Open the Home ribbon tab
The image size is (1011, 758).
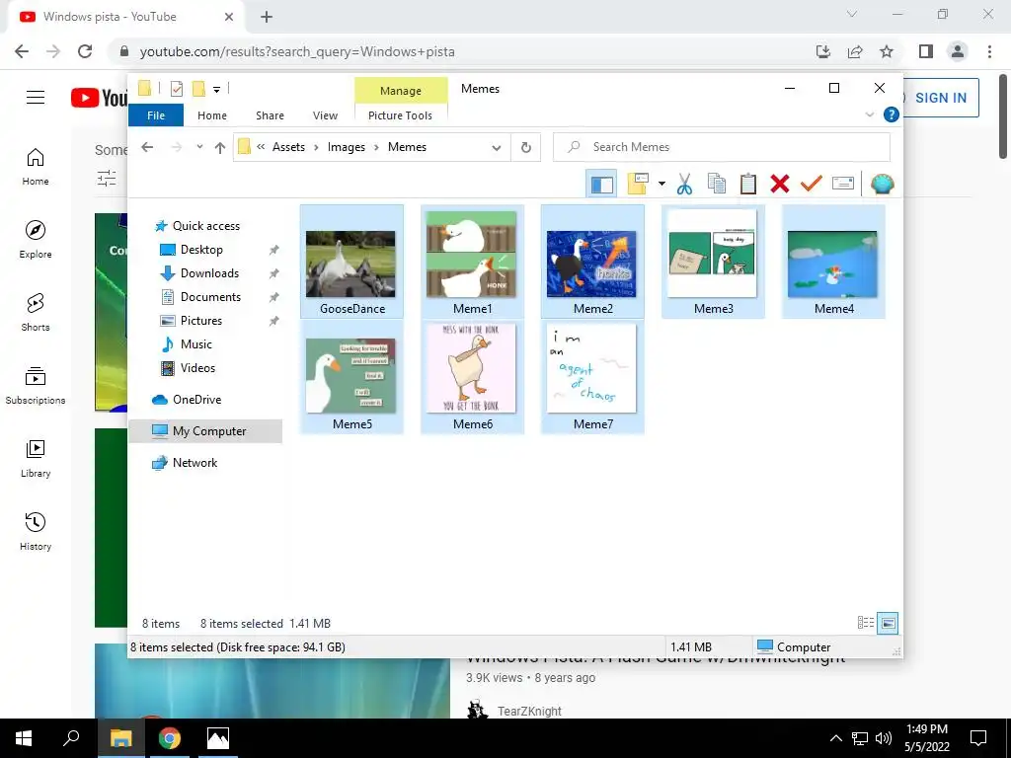point(212,115)
